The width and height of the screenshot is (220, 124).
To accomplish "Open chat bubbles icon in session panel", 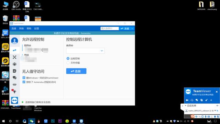I will click(197, 100).
